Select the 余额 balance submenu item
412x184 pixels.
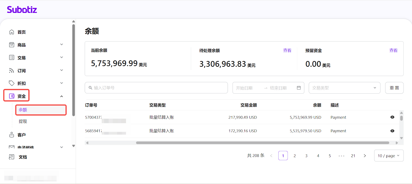[x=23, y=110]
